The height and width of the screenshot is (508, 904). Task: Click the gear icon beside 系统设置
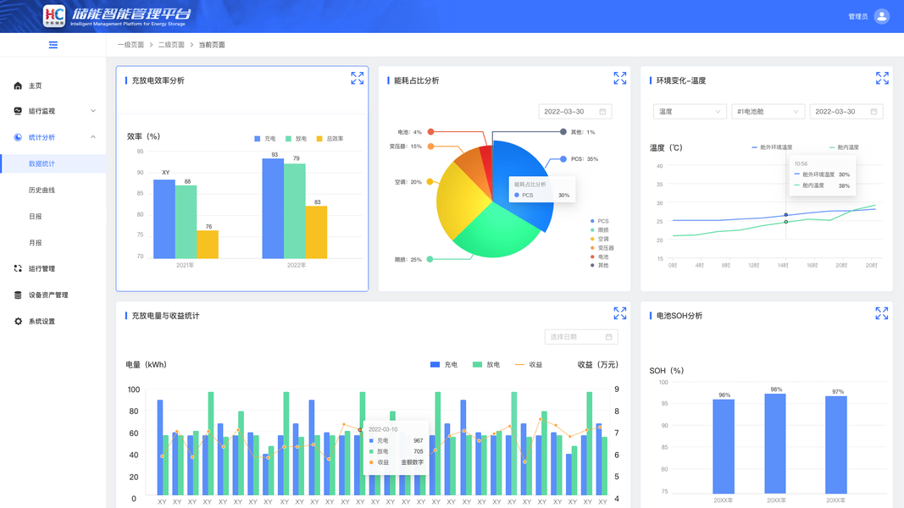point(18,322)
